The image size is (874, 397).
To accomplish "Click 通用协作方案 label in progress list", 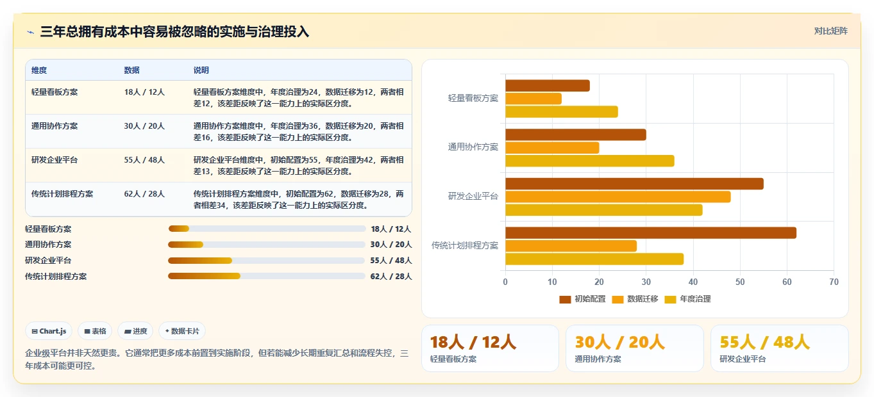I will pyautogui.click(x=48, y=245).
